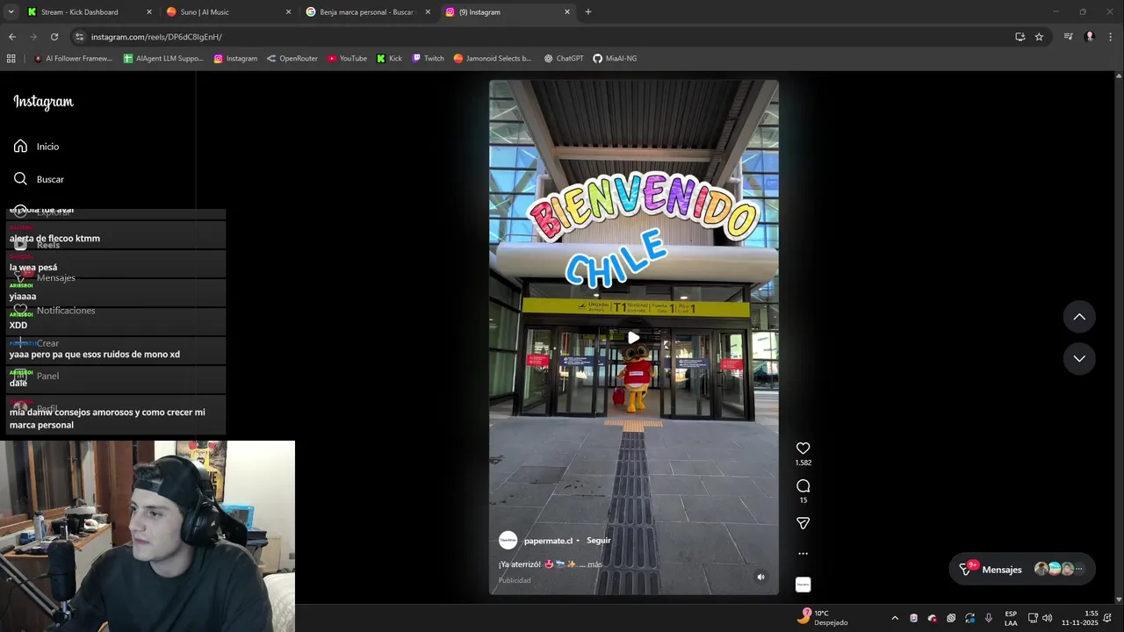Screen dimensions: 1124x632
Task: Mute the reel audio speaker icon
Action: click(760, 577)
